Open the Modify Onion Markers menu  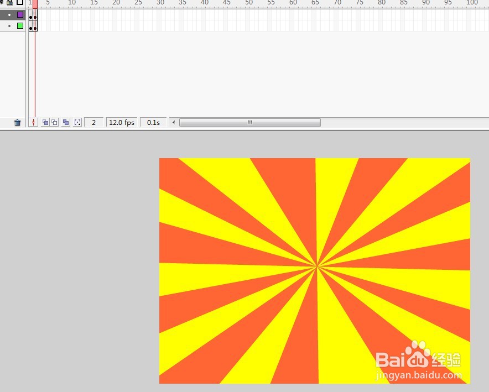click(x=77, y=122)
